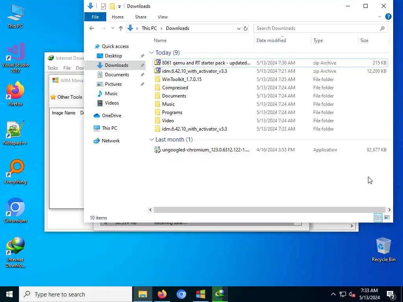The height and width of the screenshot is (302, 403).
Task: Open File menu in Internet Download Manager
Action: click(67, 68)
